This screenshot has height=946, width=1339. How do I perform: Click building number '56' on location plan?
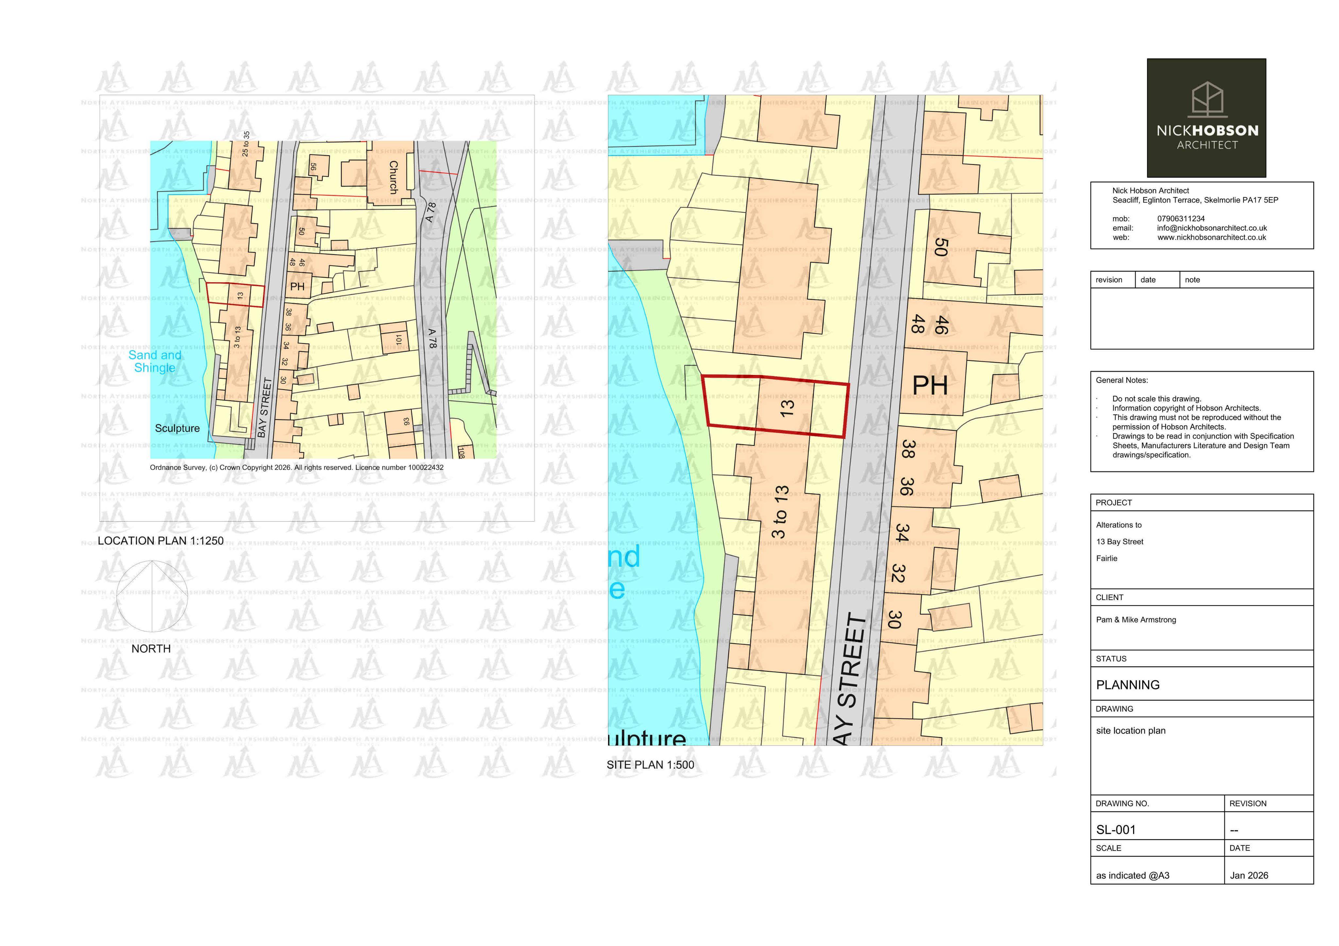(x=313, y=167)
